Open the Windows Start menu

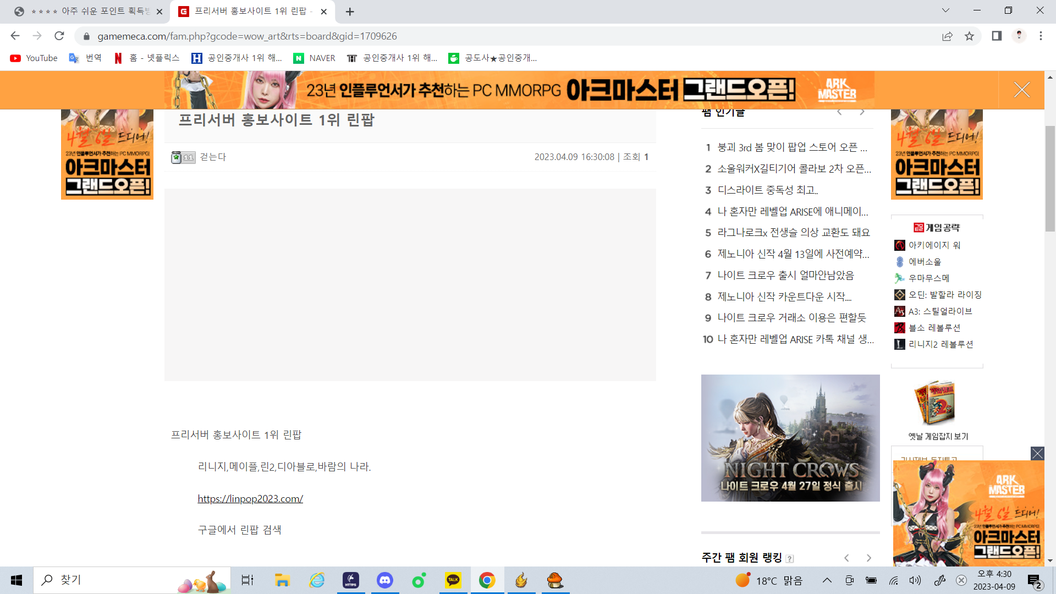16,580
